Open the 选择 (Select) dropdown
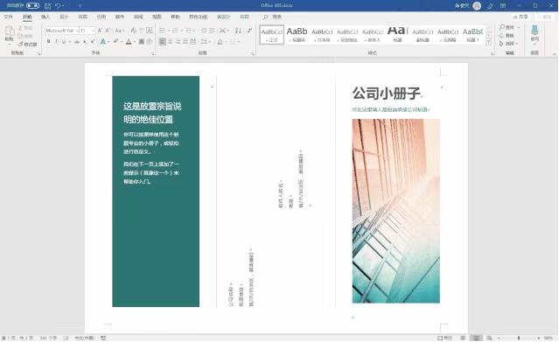This screenshot has height=342, width=559. 509,44
